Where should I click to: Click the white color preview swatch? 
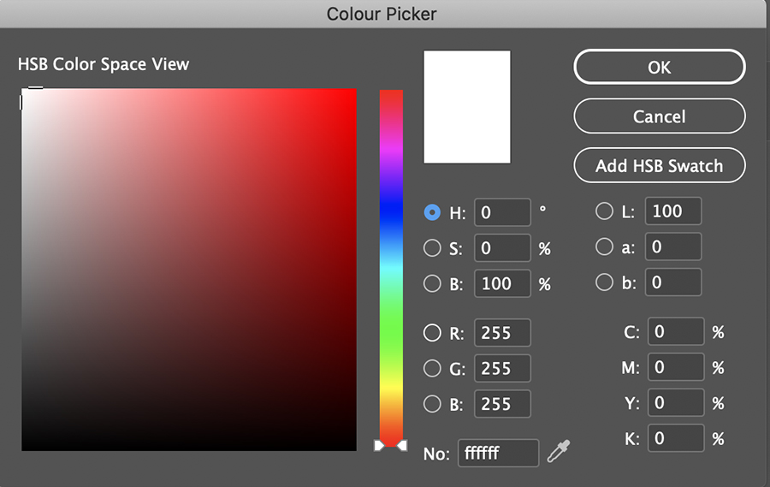coord(467,107)
